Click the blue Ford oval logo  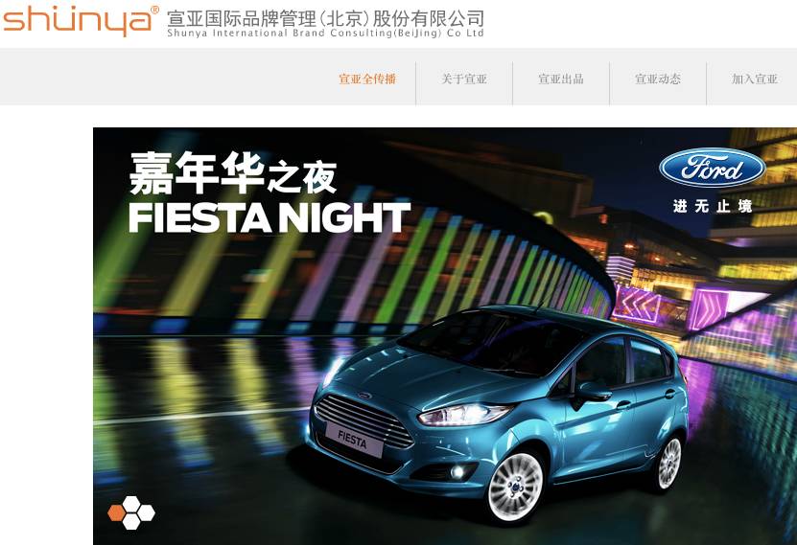pos(712,168)
